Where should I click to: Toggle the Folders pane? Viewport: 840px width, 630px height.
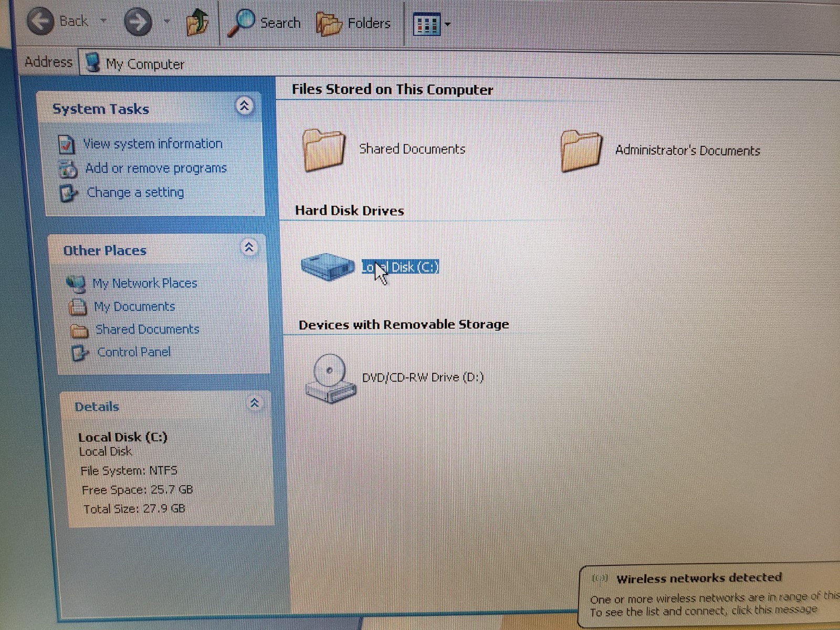(354, 23)
